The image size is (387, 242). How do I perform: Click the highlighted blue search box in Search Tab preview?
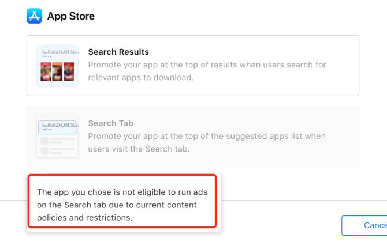pos(57,127)
